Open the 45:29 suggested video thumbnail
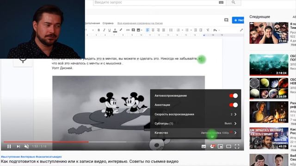The height and width of the screenshot is (166, 296). 269,138
